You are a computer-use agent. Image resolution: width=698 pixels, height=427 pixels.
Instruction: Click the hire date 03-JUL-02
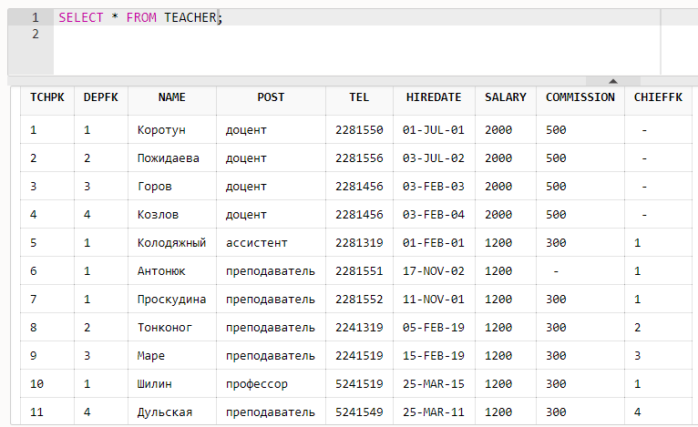434,158
